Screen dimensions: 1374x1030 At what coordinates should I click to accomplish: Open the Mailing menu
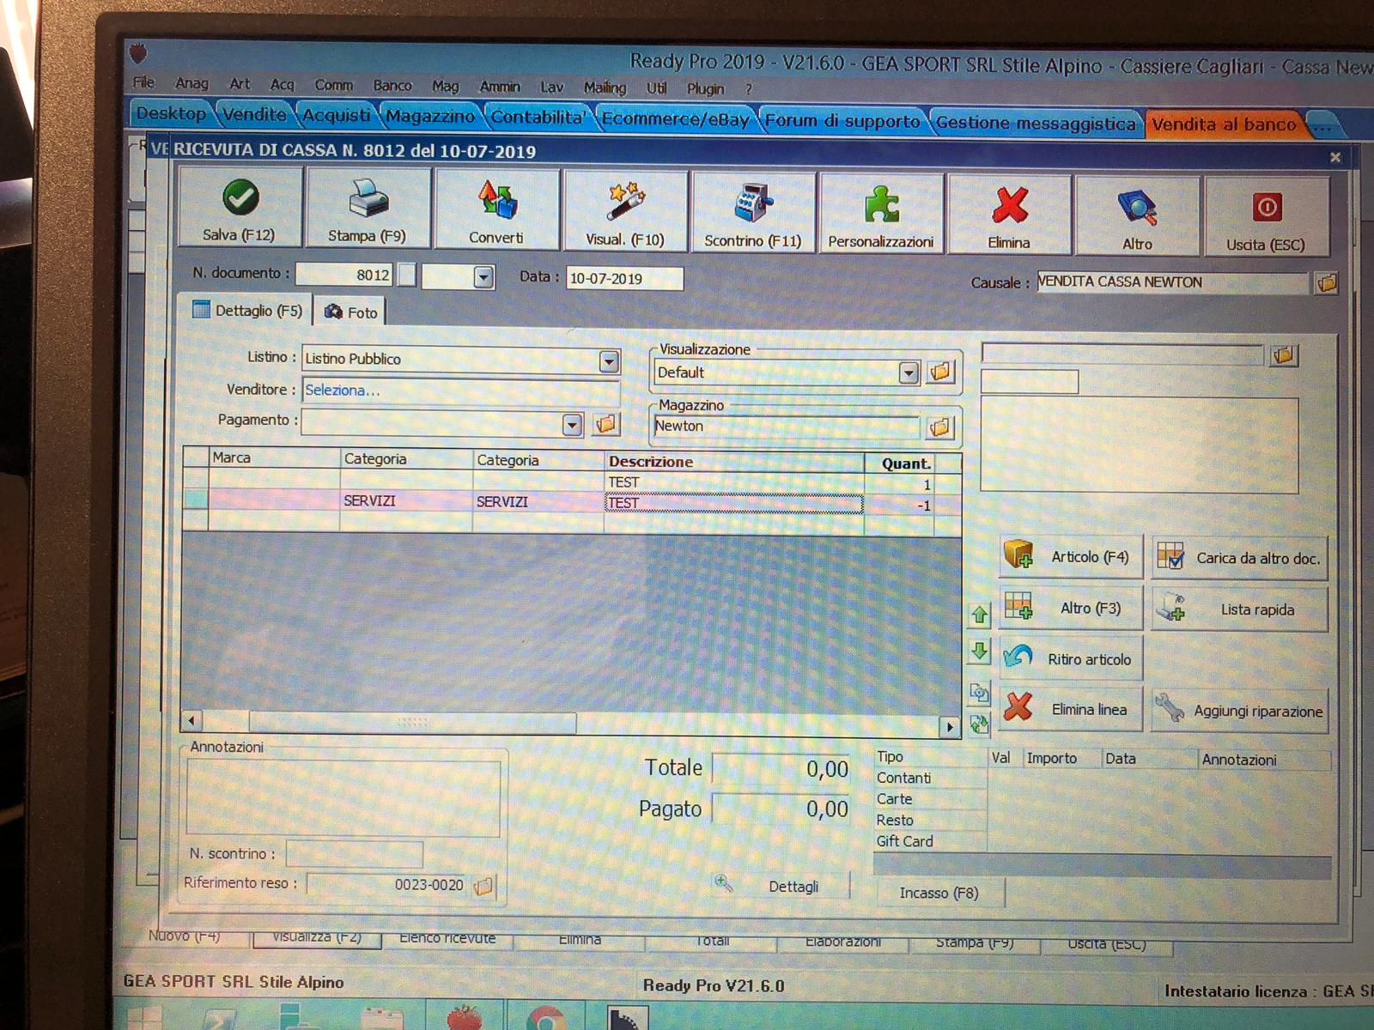pyautogui.click(x=605, y=88)
